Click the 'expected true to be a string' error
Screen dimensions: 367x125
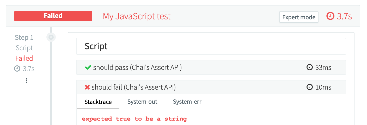(134, 119)
